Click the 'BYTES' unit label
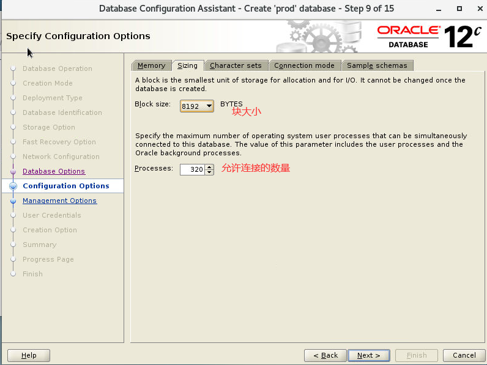 click(x=231, y=104)
